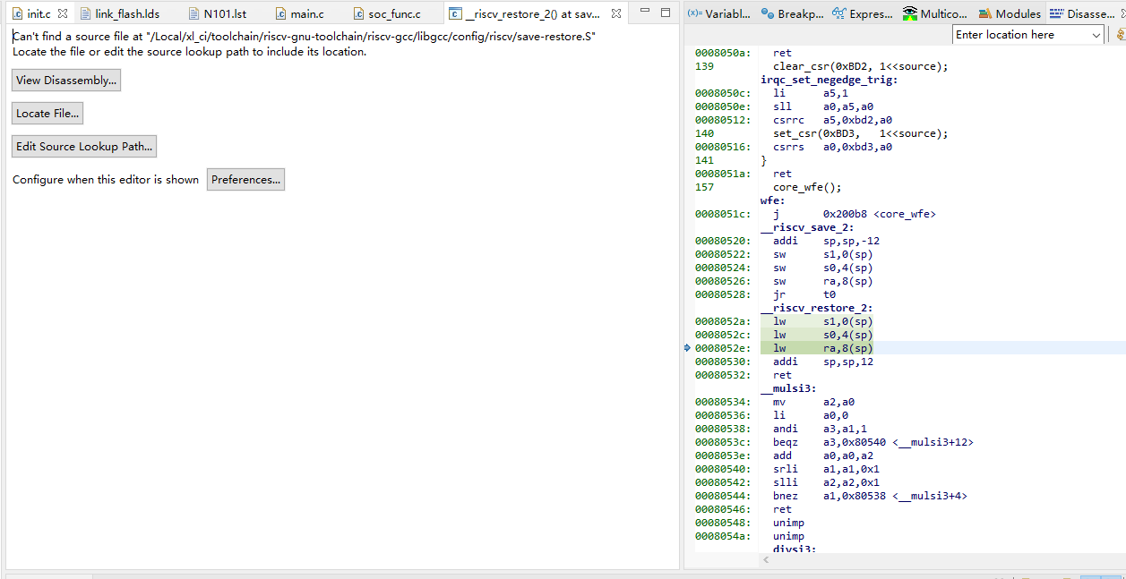Click the Locate File button
1126x579 pixels.
click(47, 114)
